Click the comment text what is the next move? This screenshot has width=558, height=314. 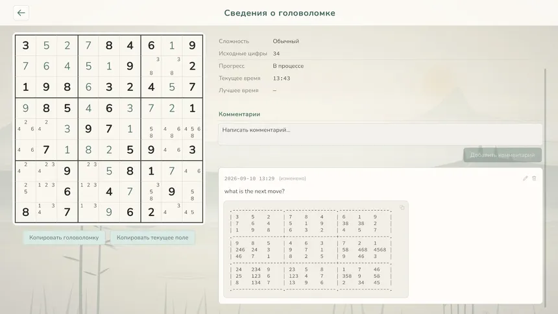click(x=254, y=191)
